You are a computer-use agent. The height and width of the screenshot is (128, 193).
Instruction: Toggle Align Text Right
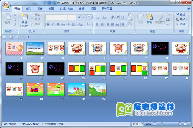click(107, 24)
